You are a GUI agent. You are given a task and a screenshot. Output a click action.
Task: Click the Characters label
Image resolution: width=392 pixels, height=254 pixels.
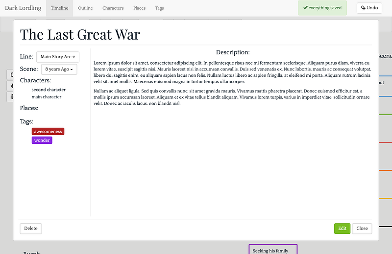[x=35, y=80]
